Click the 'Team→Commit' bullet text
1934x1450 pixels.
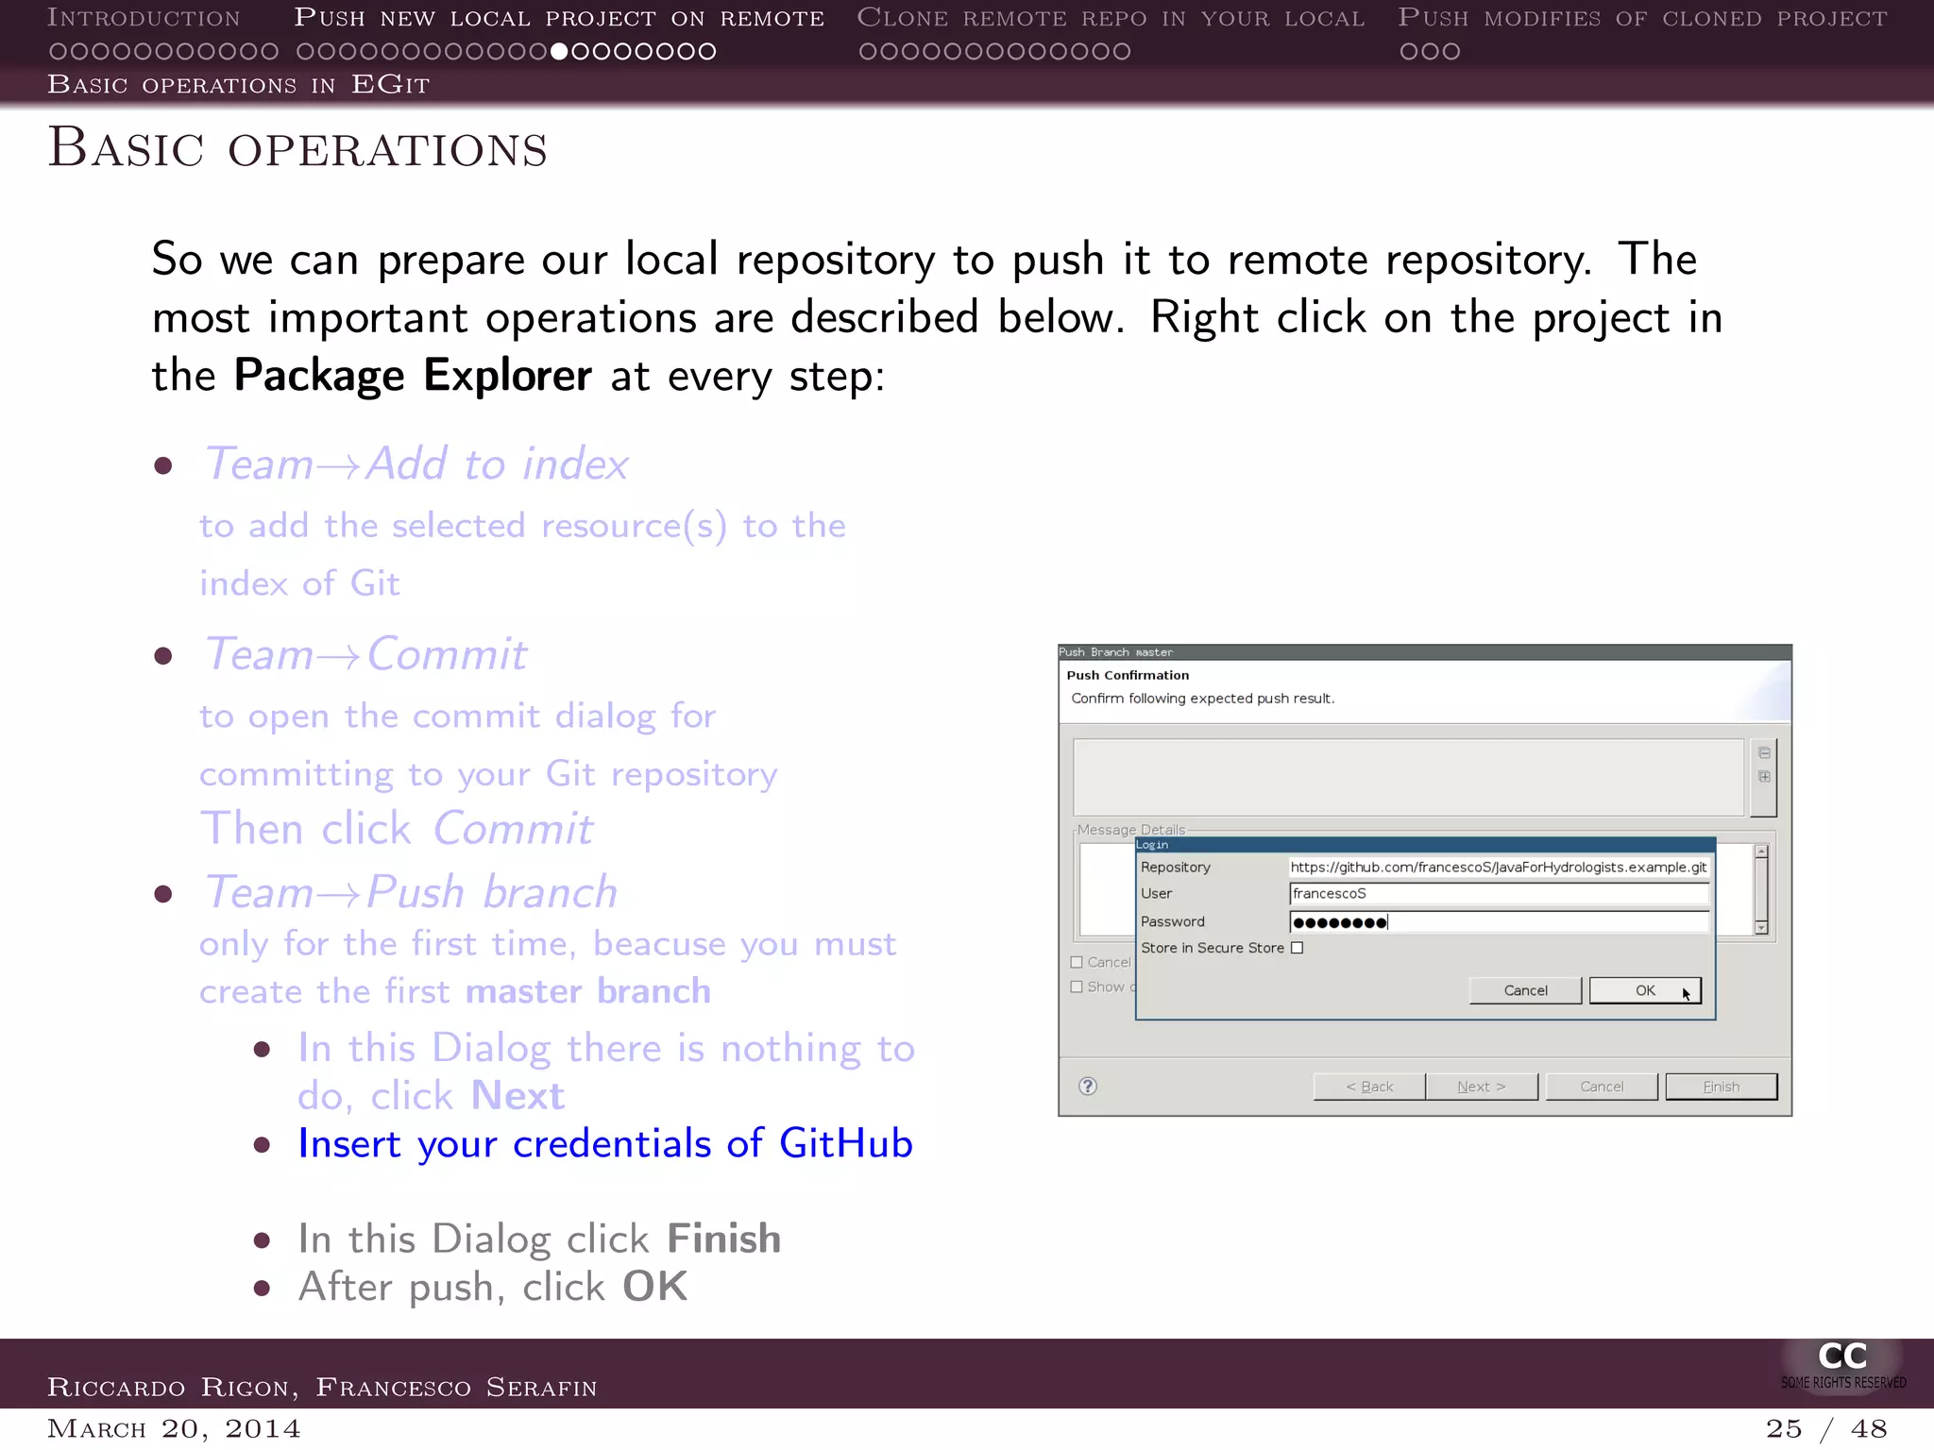click(x=365, y=654)
